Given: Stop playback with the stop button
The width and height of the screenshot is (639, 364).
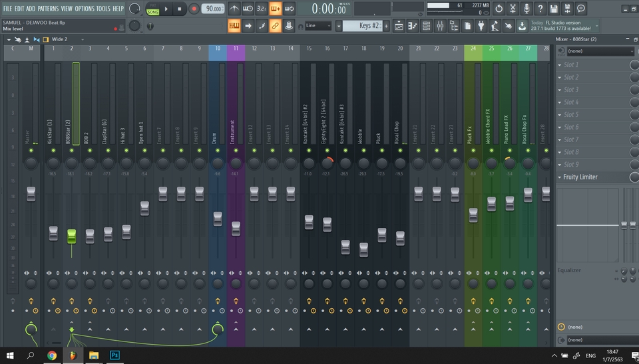Looking at the screenshot, I should coord(179,9).
